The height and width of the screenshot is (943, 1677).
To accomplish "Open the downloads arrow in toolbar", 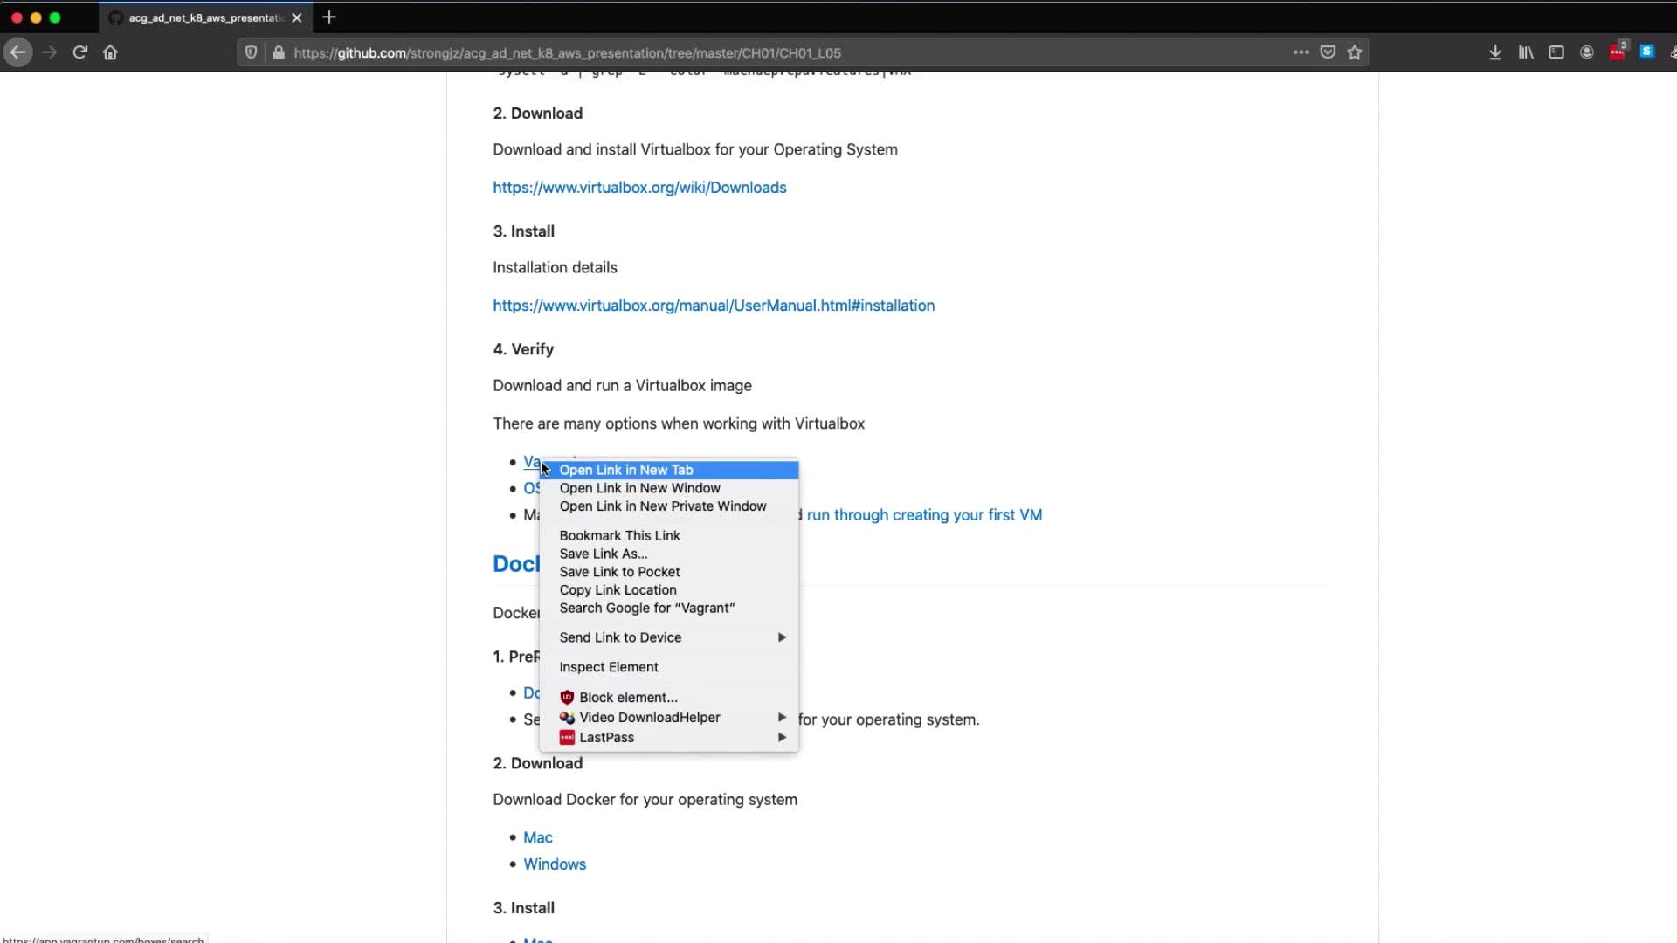I will coord(1495,52).
